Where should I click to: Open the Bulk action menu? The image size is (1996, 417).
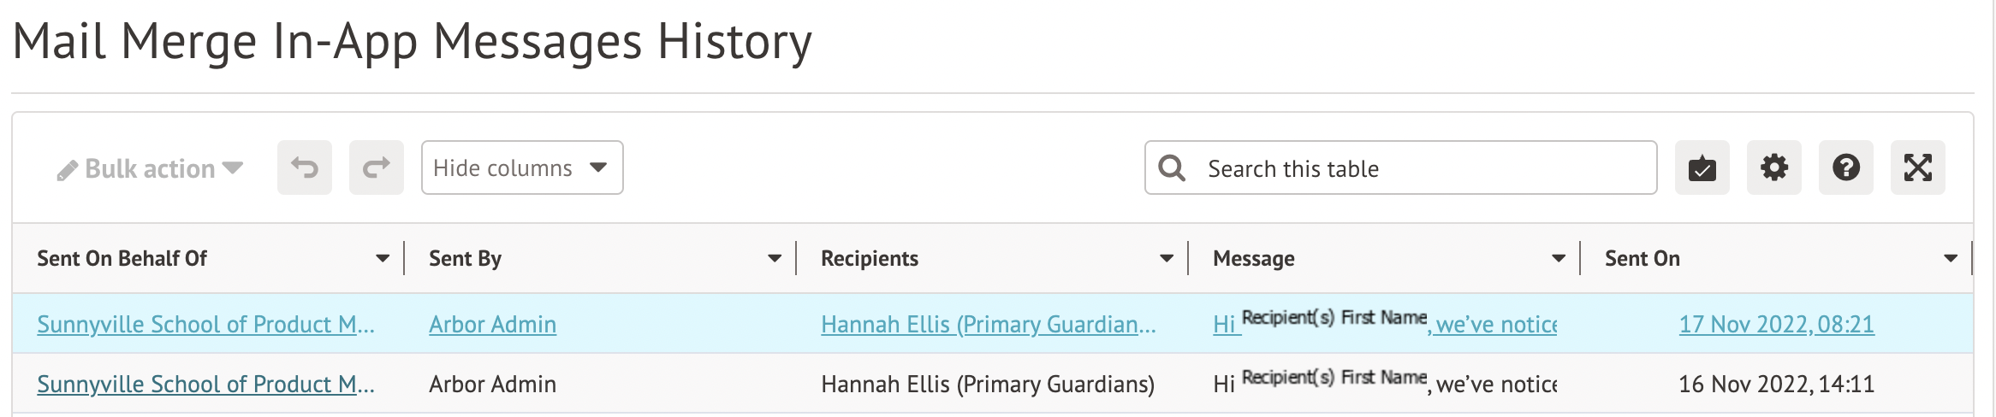click(x=151, y=168)
